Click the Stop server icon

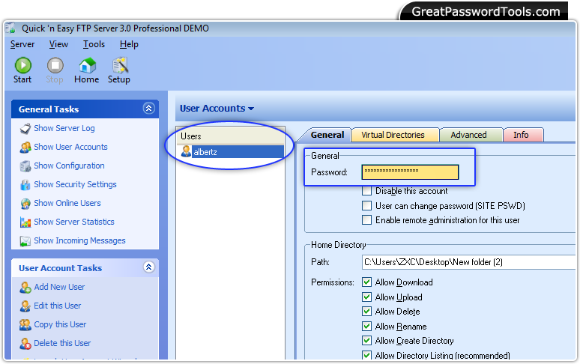pyautogui.click(x=55, y=65)
